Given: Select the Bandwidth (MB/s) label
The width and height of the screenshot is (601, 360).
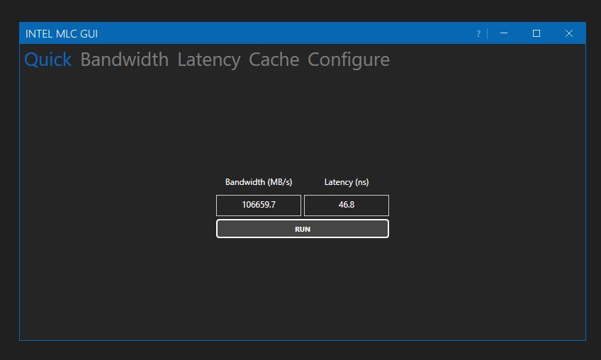Looking at the screenshot, I should pyautogui.click(x=259, y=182).
